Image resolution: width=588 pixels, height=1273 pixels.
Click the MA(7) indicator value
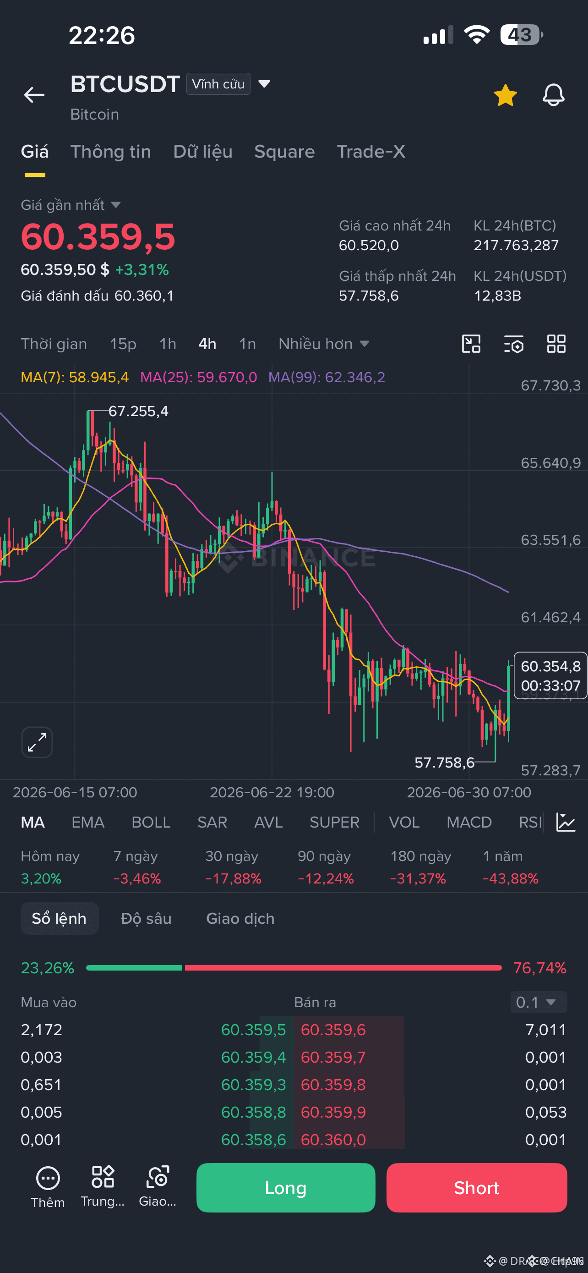(x=75, y=378)
